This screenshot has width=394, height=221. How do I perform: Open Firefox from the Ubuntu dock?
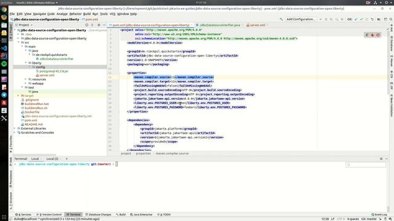click(x=4, y=17)
